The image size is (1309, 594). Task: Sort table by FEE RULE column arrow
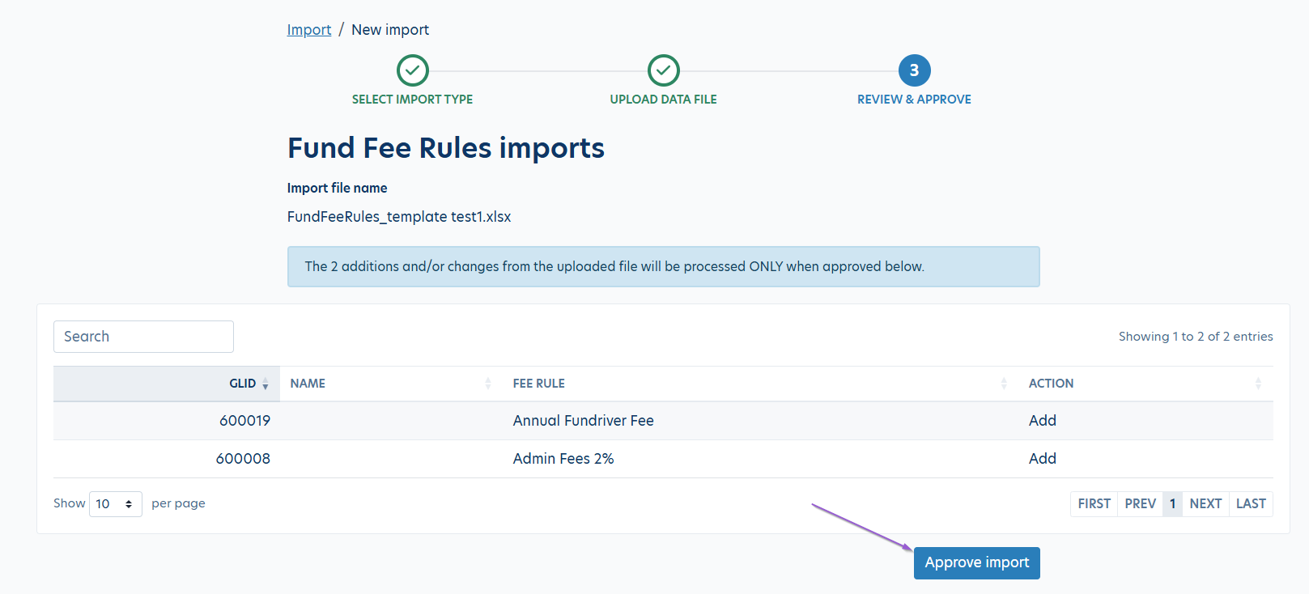pyautogui.click(x=1004, y=384)
